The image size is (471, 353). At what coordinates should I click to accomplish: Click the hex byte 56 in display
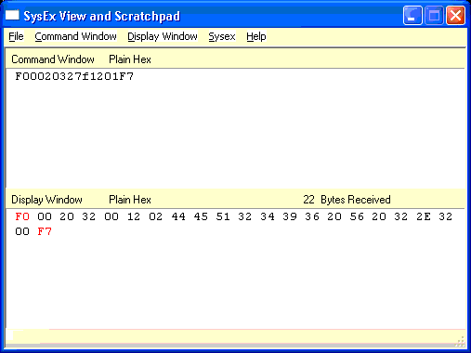[357, 216]
